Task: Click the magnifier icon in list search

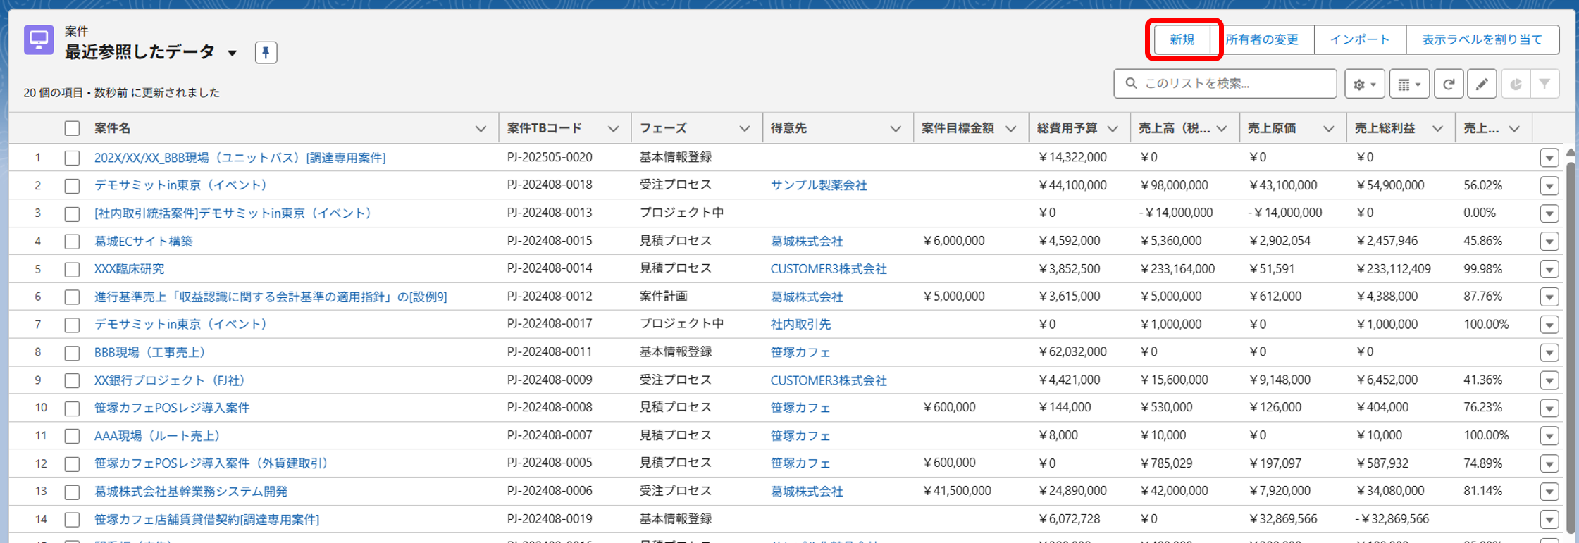Action: [x=1131, y=83]
